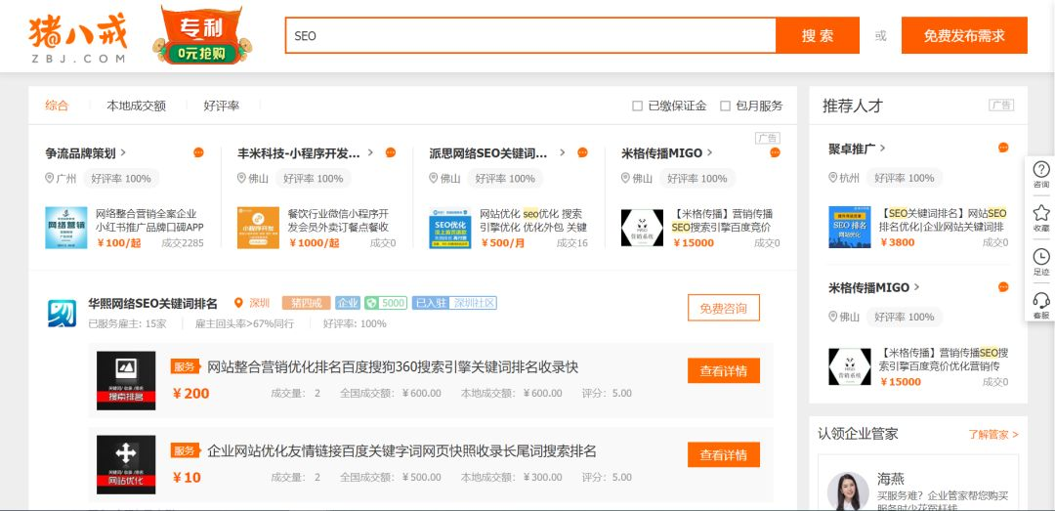Click 查看详情 for the ¥200 service

coord(723,371)
